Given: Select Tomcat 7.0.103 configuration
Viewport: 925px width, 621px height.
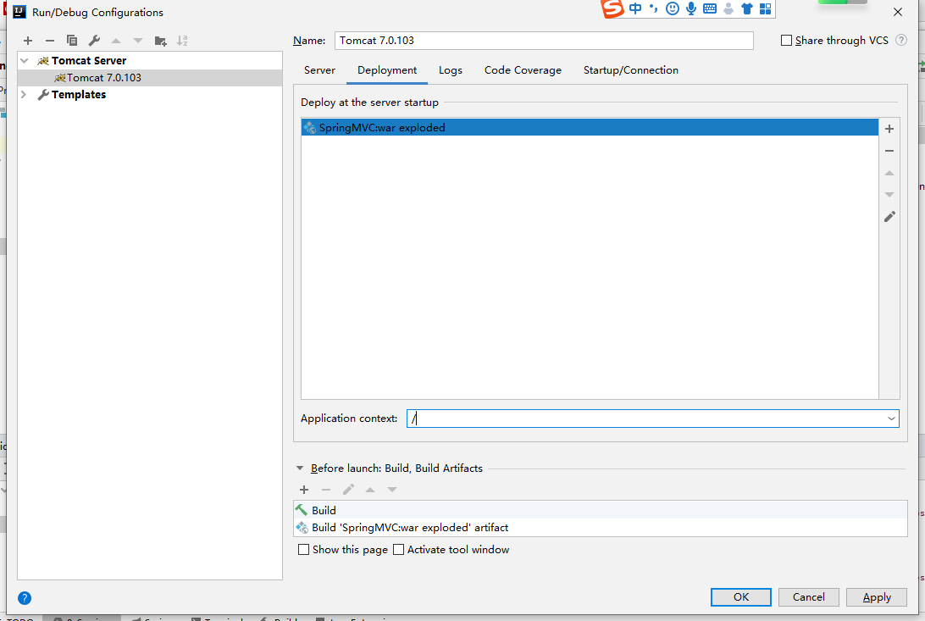Looking at the screenshot, I should pyautogui.click(x=150, y=78).
